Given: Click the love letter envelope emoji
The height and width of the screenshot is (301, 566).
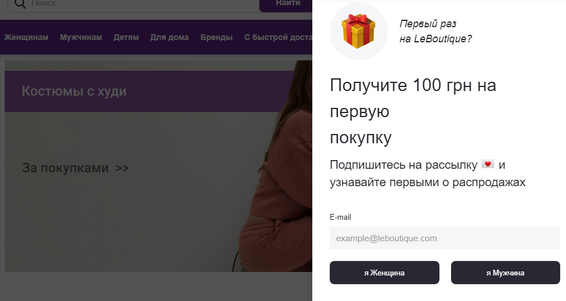Looking at the screenshot, I should coord(488,165).
